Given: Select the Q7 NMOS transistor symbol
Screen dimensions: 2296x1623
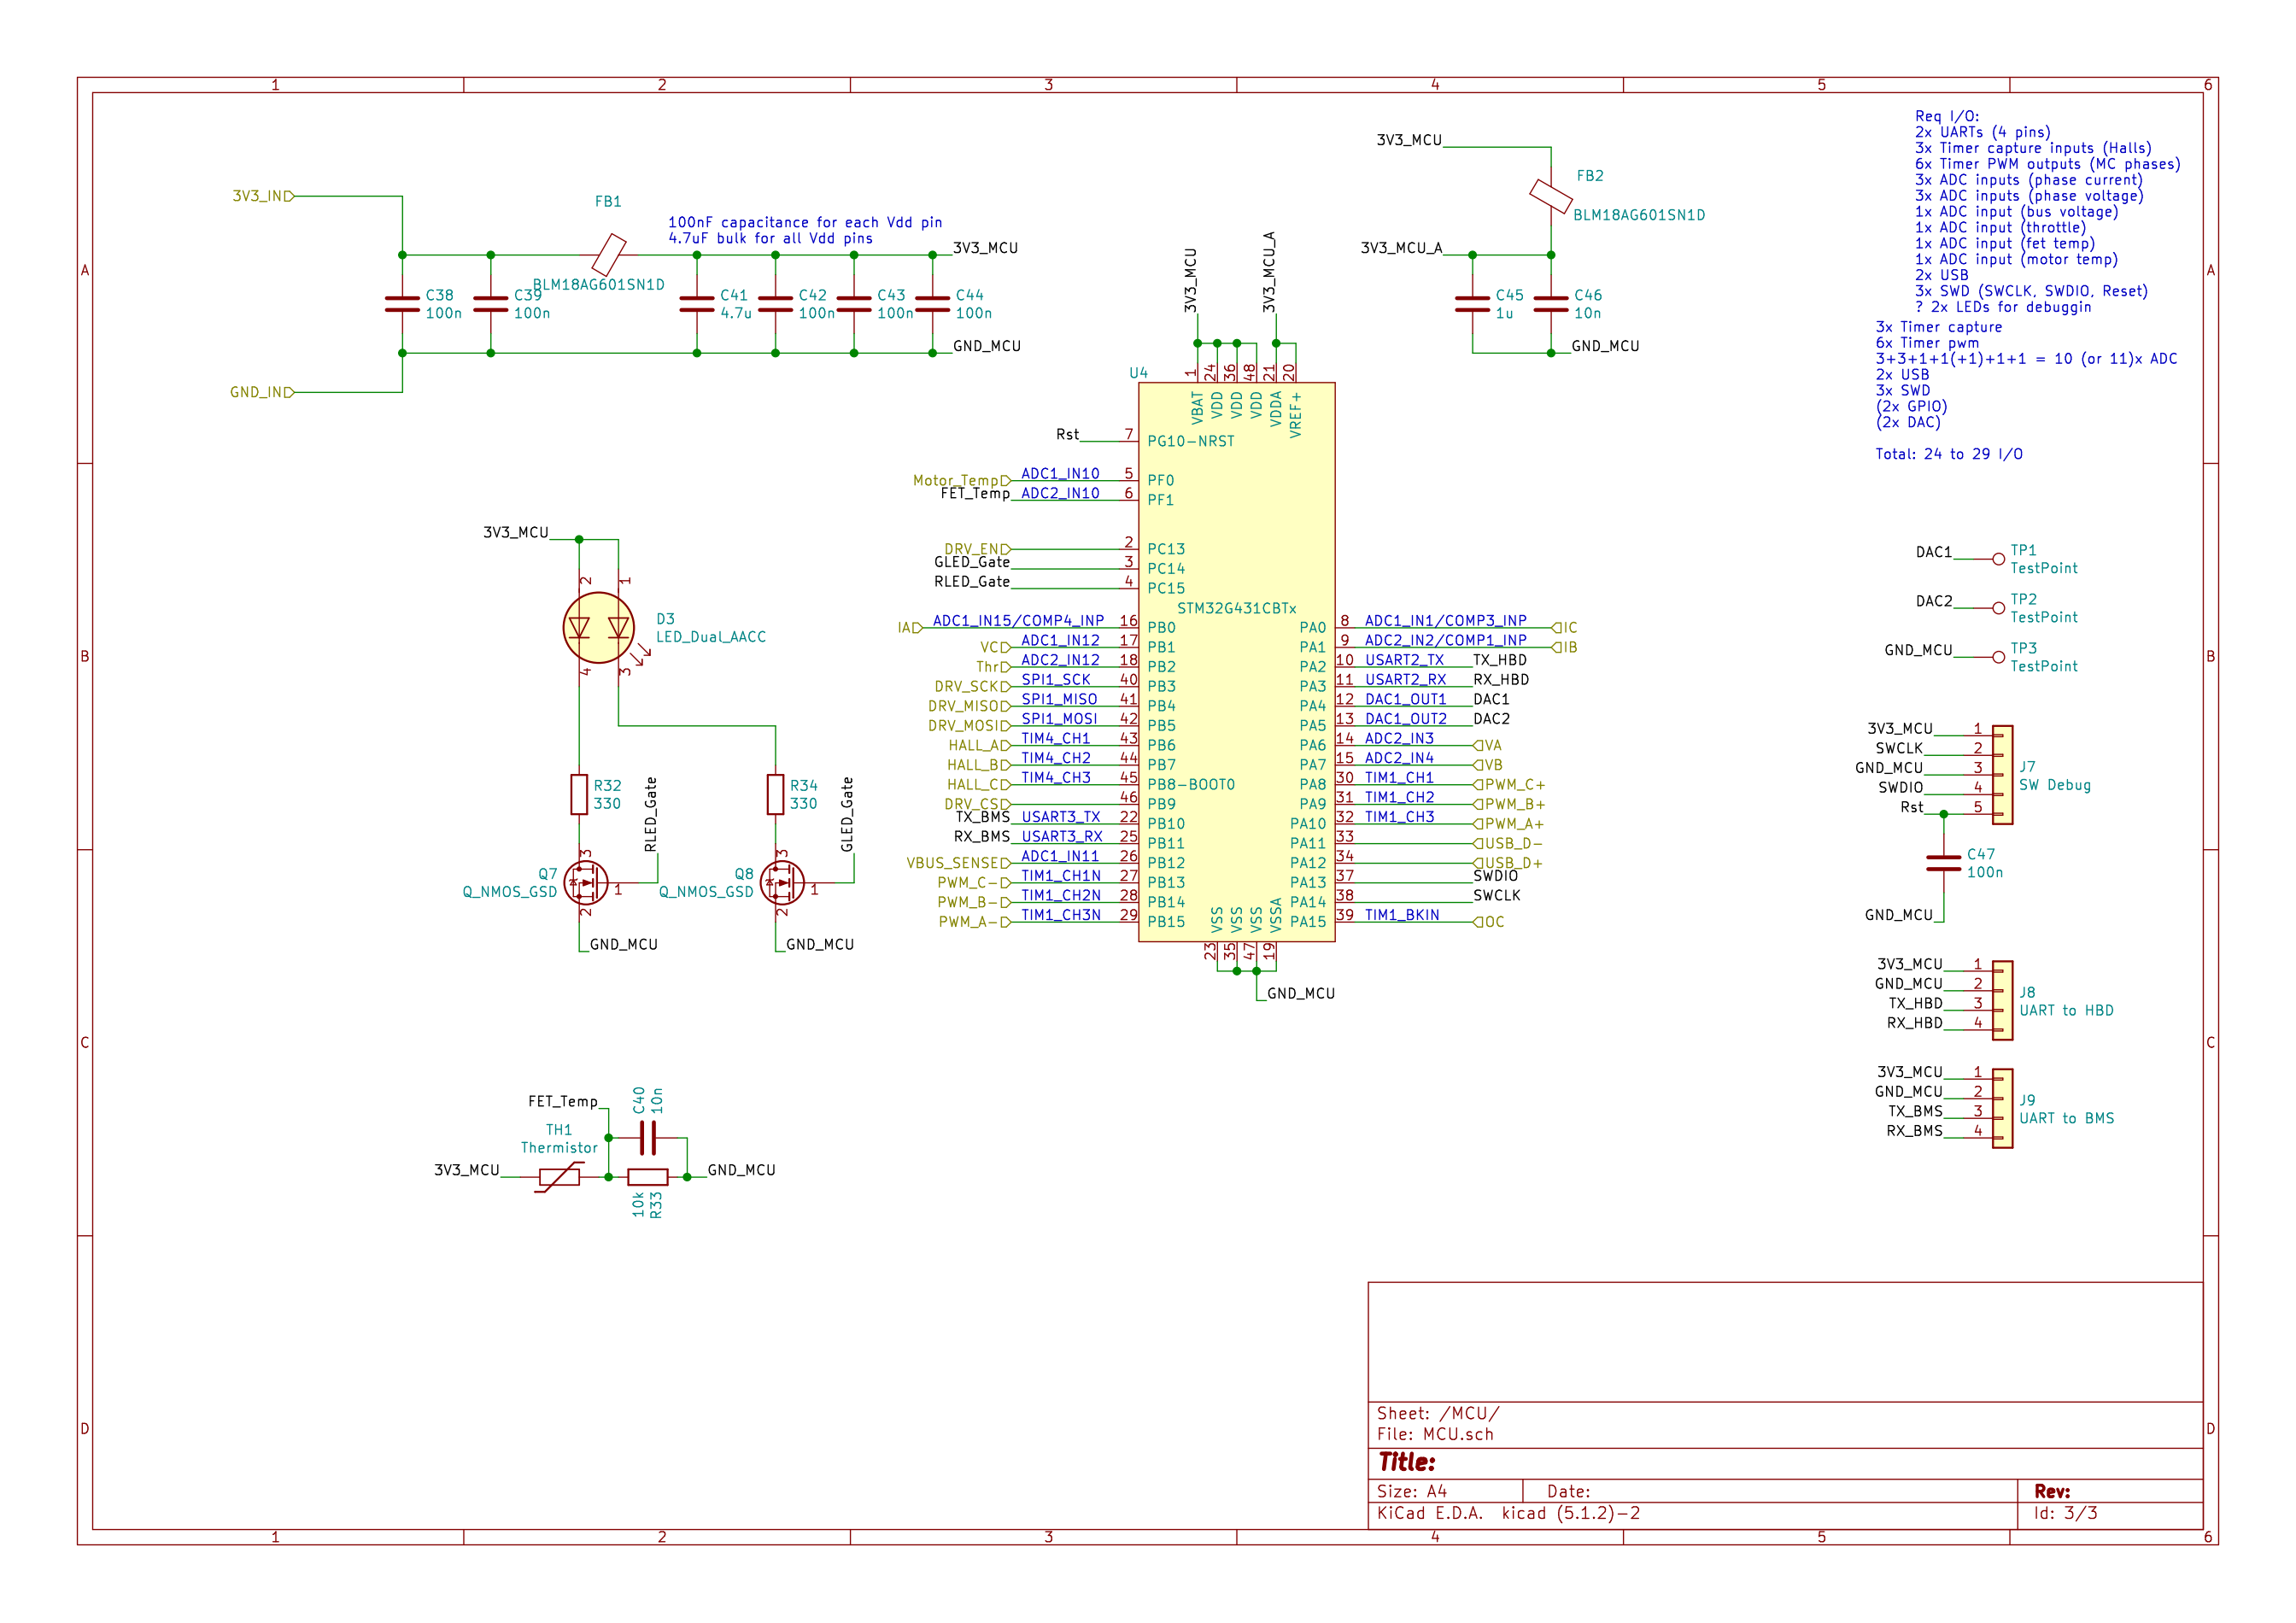Looking at the screenshot, I should click(584, 883).
